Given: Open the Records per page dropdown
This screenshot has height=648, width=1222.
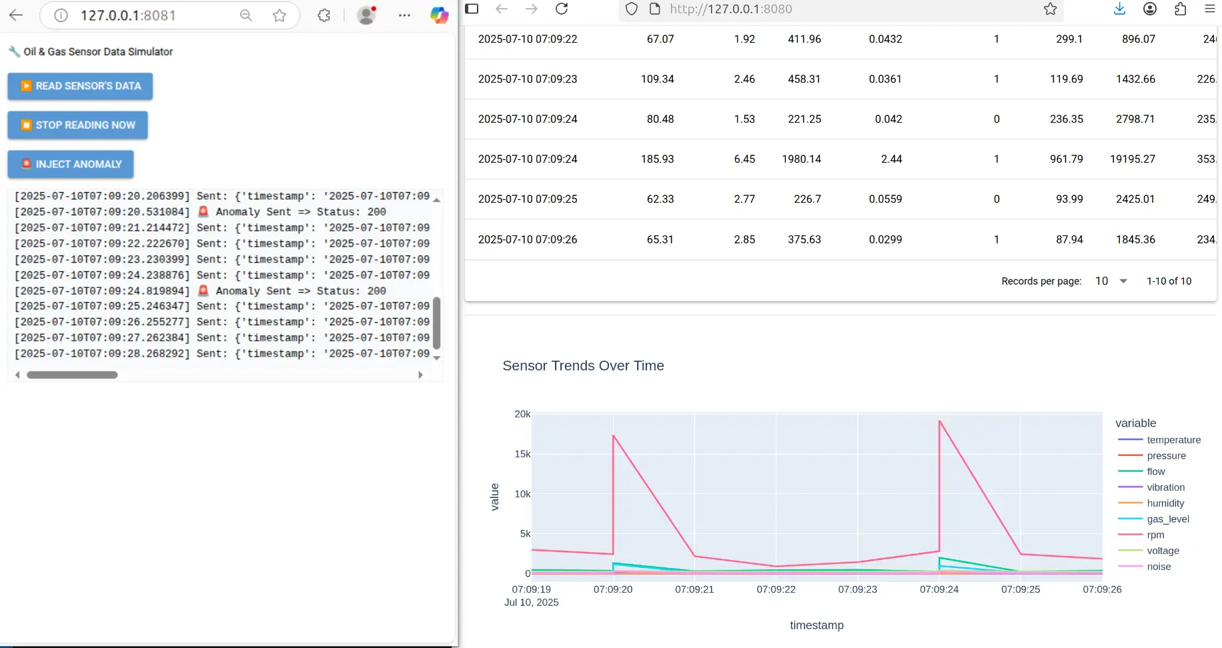Looking at the screenshot, I should (x=1111, y=281).
